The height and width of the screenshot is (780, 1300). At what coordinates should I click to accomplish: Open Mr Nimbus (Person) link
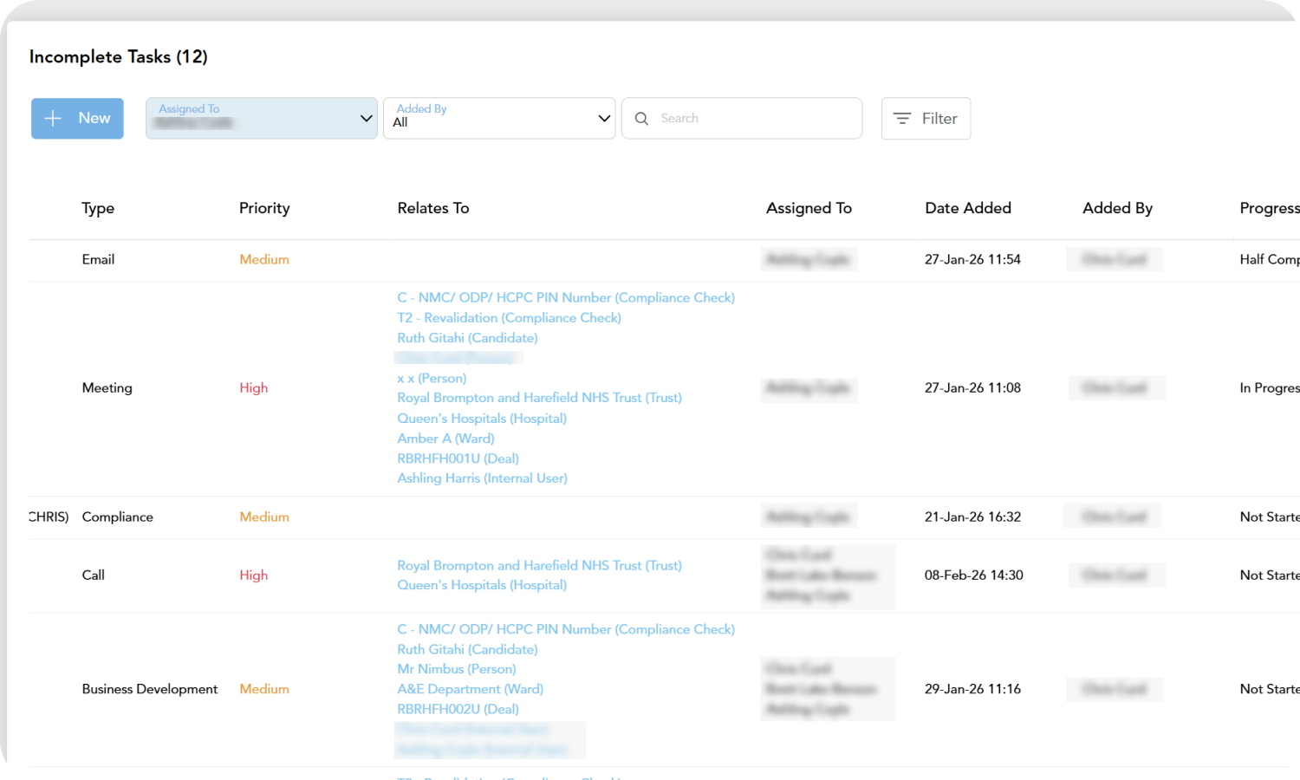click(456, 669)
